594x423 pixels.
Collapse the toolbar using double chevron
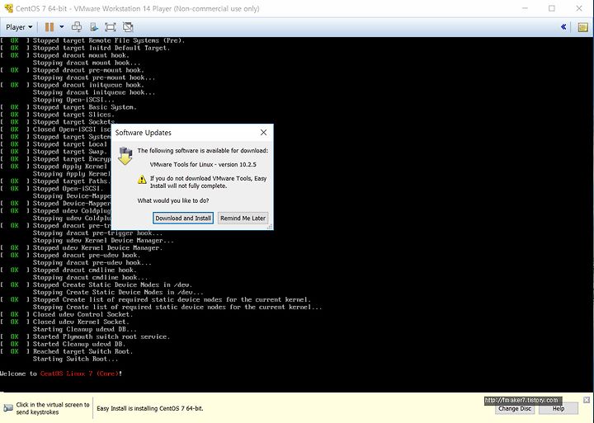click(x=563, y=26)
